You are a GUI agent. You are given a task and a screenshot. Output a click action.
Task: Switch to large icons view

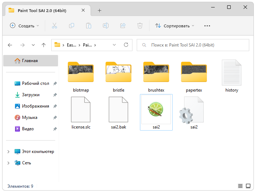[248, 186]
